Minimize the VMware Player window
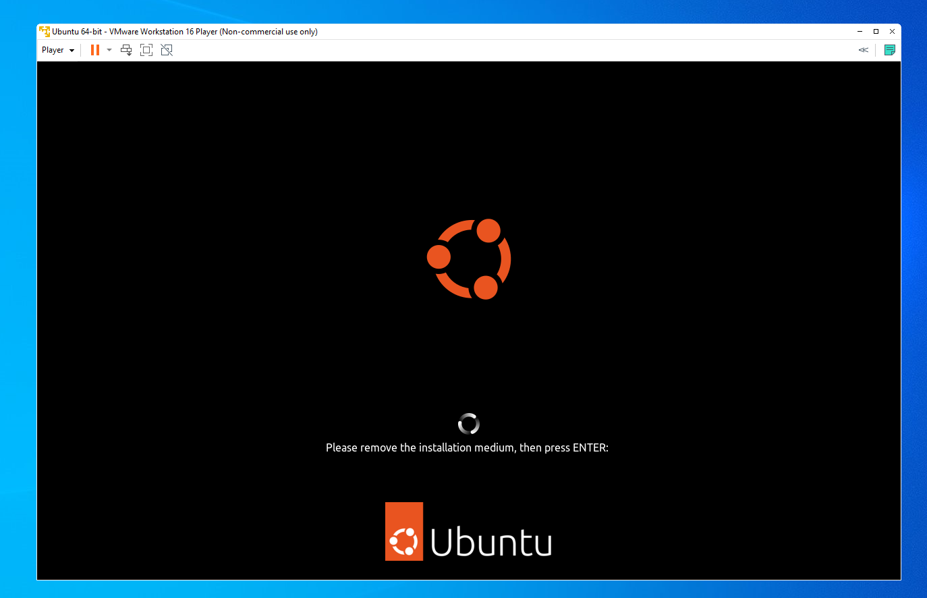This screenshot has height=598, width=927. click(x=860, y=31)
